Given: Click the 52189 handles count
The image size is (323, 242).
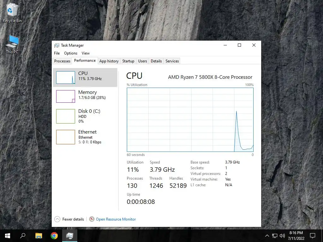Looking at the screenshot, I should click(x=178, y=186).
